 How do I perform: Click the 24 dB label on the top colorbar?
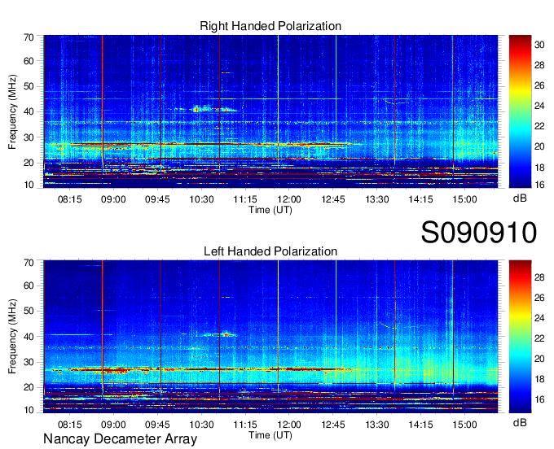point(539,106)
